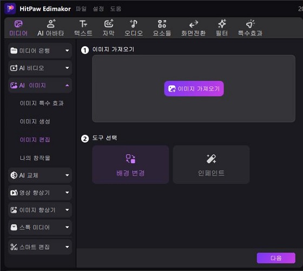This screenshot has height=271, width=303.
Task: Select 이미지 생성 submenu item
Action: point(35,121)
